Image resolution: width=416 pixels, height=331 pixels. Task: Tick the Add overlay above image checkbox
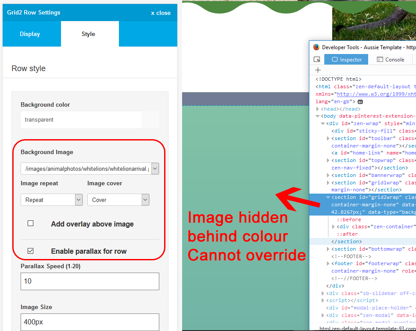[x=31, y=223]
